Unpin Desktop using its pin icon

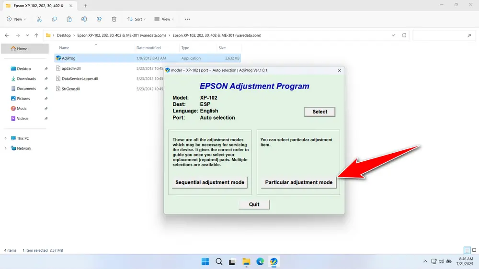(x=46, y=69)
